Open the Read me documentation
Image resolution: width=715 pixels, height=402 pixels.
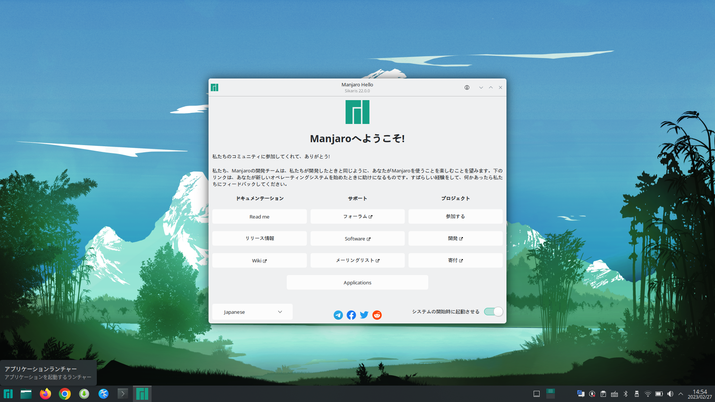point(259,216)
